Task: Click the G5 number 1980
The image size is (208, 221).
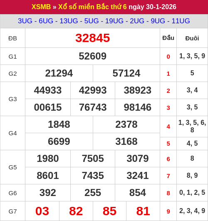Action: click(48, 159)
